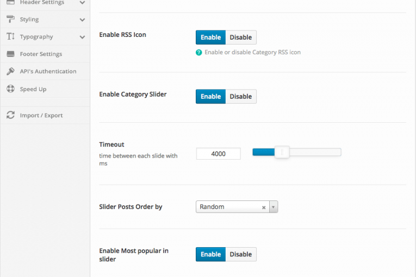Clear the Random selection with the x icon
416x277 pixels.
[264, 207]
